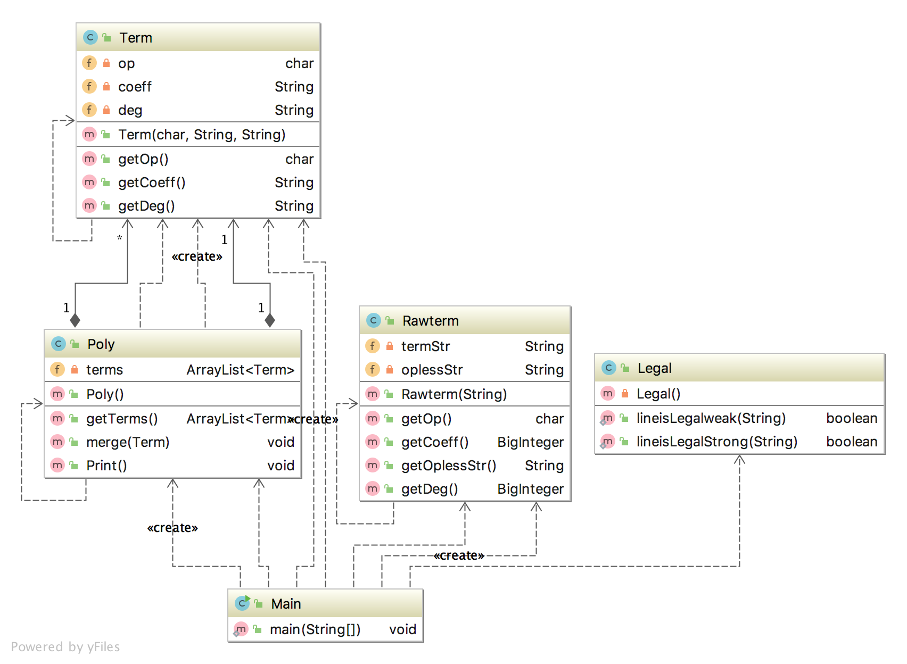Click the class icon beside Poly title
The width and height of the screenshot is (907, 664).
tap(58, 344)
